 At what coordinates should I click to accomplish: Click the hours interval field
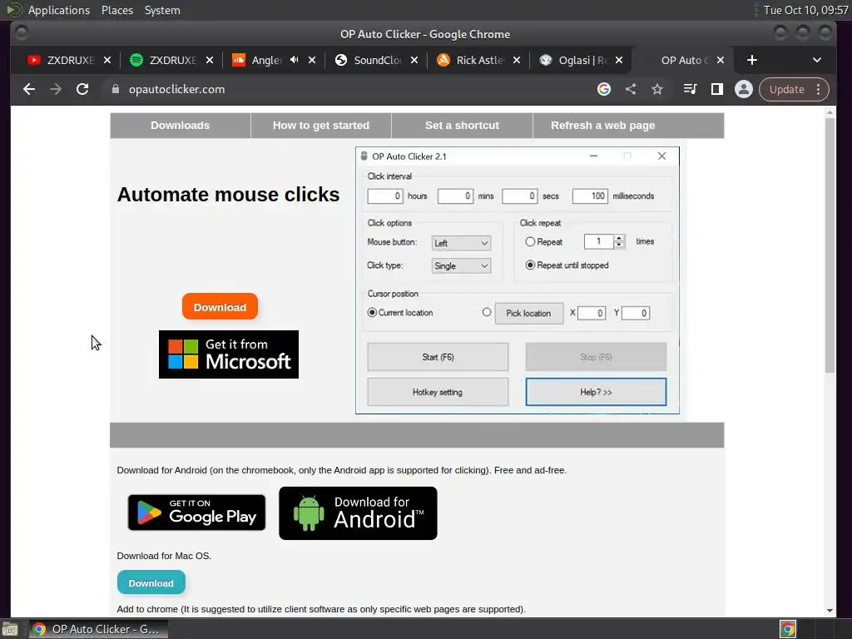pos(384,196)
